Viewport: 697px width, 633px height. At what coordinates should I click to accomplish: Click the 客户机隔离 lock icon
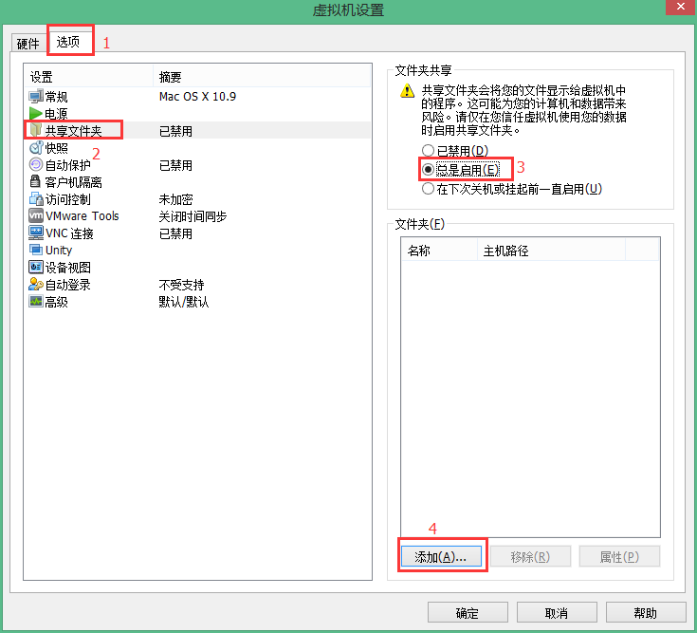(x=35, y=181)
